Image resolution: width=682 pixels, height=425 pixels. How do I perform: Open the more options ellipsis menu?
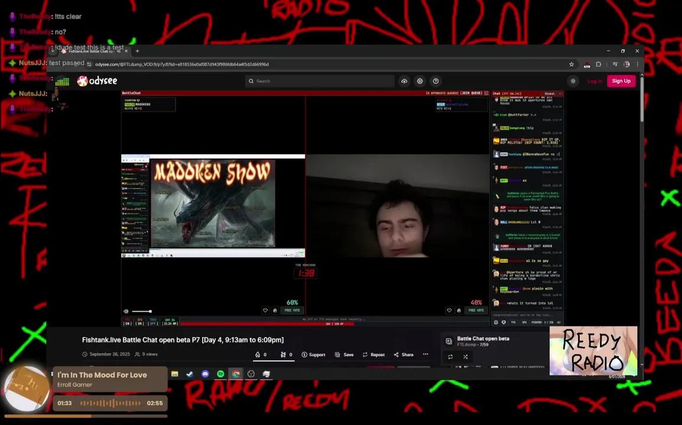pos(426,354)
